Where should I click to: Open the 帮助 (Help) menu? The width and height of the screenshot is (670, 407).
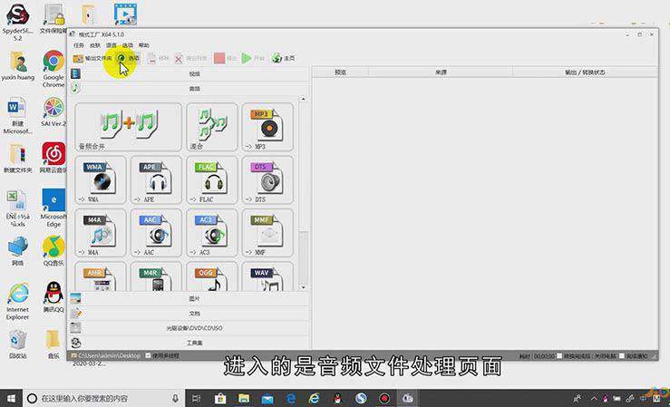pos(144,45)
